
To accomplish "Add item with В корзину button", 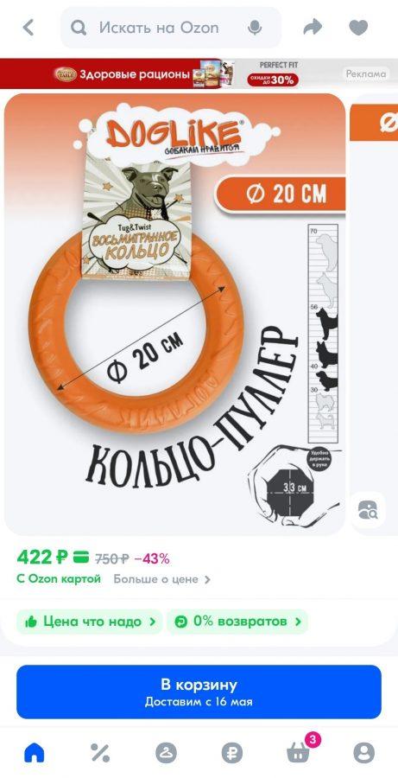I will pyautogui.click(x=199, y=692).
